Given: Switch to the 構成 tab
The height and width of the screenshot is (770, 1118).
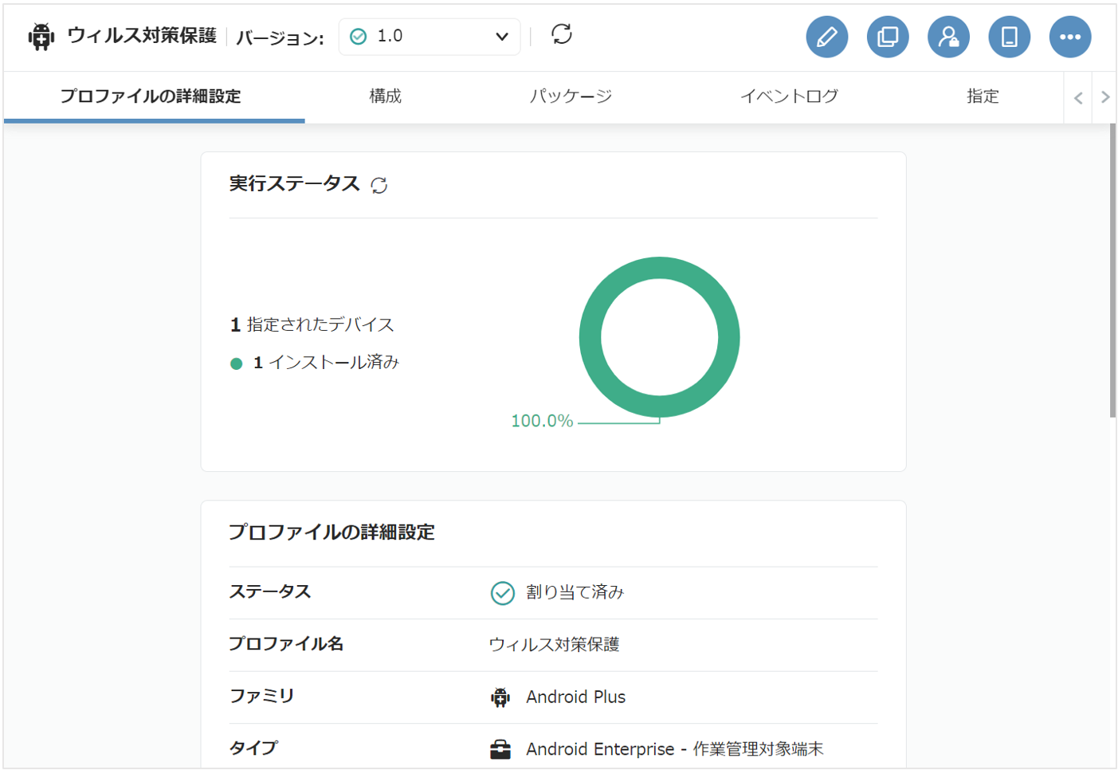Looking at the screenshot, I should click(386, 96).
